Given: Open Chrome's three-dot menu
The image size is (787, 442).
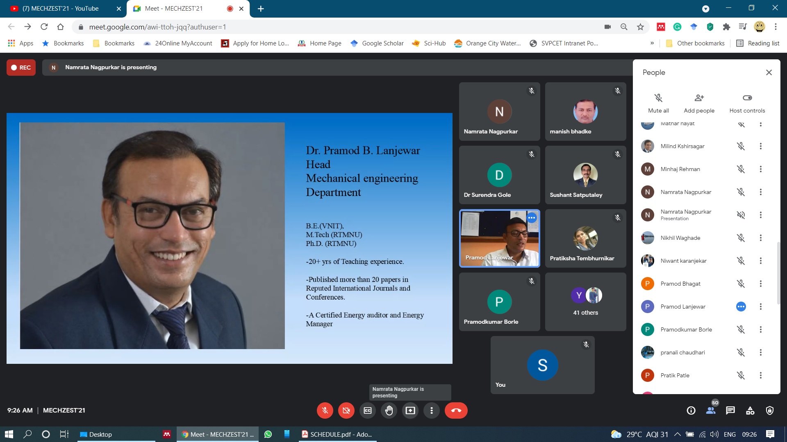Looking at the screenshot, I should 776,27.
